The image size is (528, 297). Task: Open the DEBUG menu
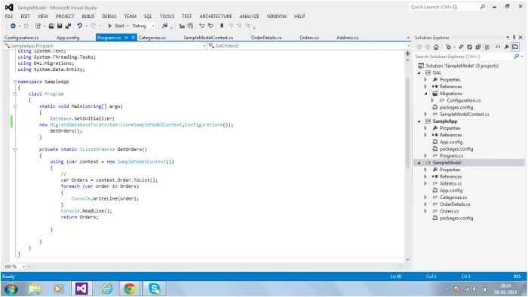click(x=109, y=16)
